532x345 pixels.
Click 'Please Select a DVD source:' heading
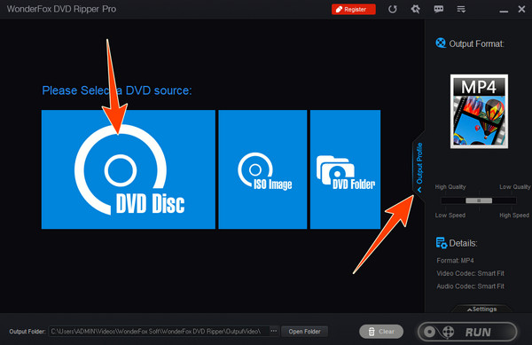117,90
